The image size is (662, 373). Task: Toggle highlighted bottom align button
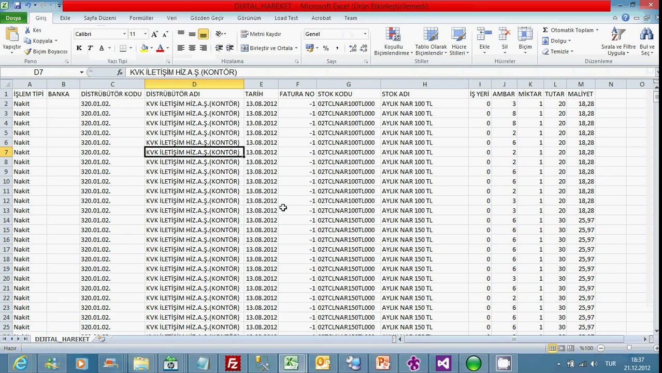(203, 34)
